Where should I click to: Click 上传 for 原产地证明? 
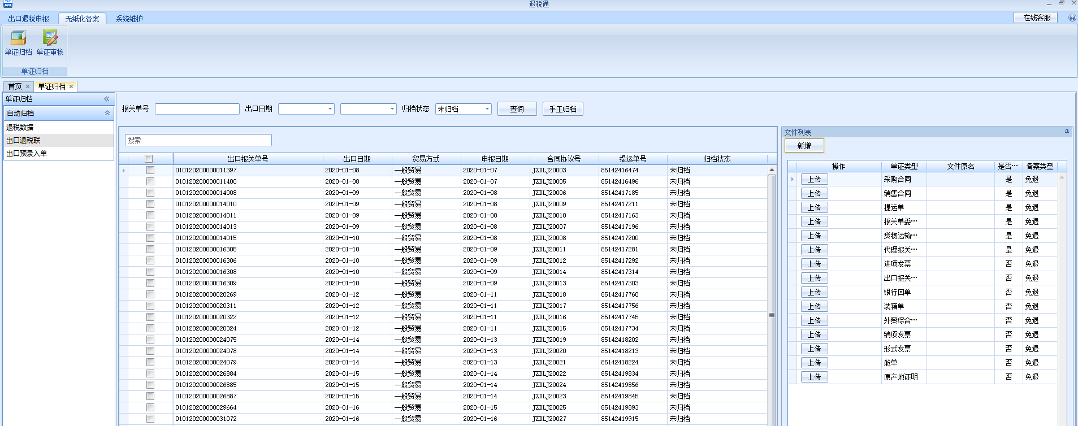[815, 377]
